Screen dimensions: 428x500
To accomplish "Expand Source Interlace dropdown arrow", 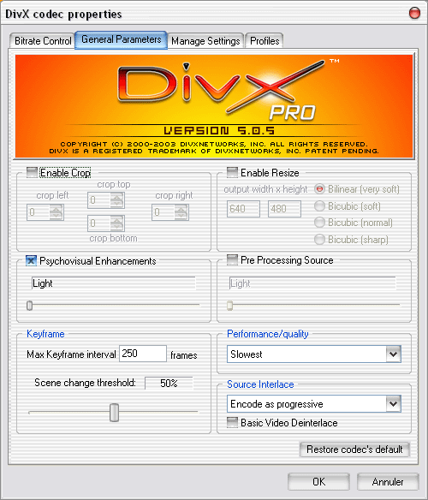I will tap(393, 404).
